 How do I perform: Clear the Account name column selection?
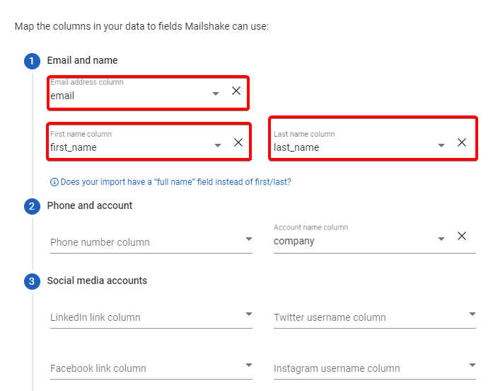(462, 236)
